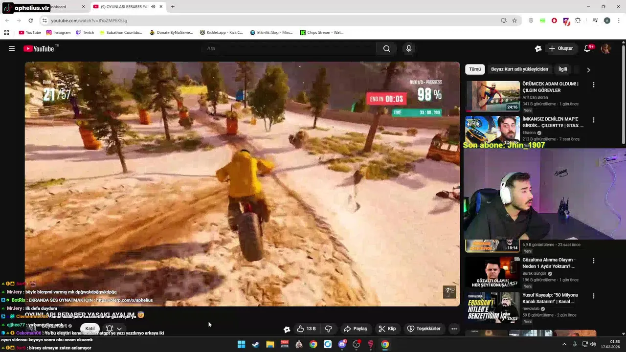This screenshot has width=626, height=352.
Task: Click the Windows Start button
Action: (x=241, y=344)
